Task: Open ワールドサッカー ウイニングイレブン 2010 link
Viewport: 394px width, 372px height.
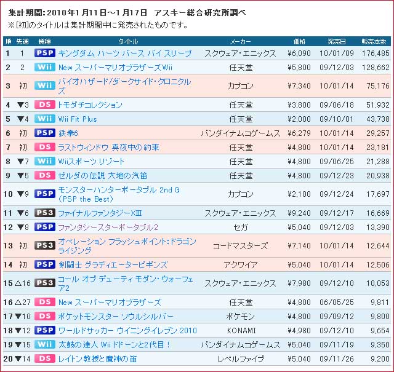Action: (127, 330)
